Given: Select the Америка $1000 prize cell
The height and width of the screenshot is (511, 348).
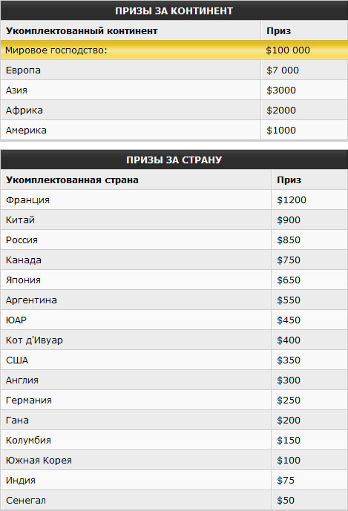Looking at the screenshot, I should (x=304, y=130).
